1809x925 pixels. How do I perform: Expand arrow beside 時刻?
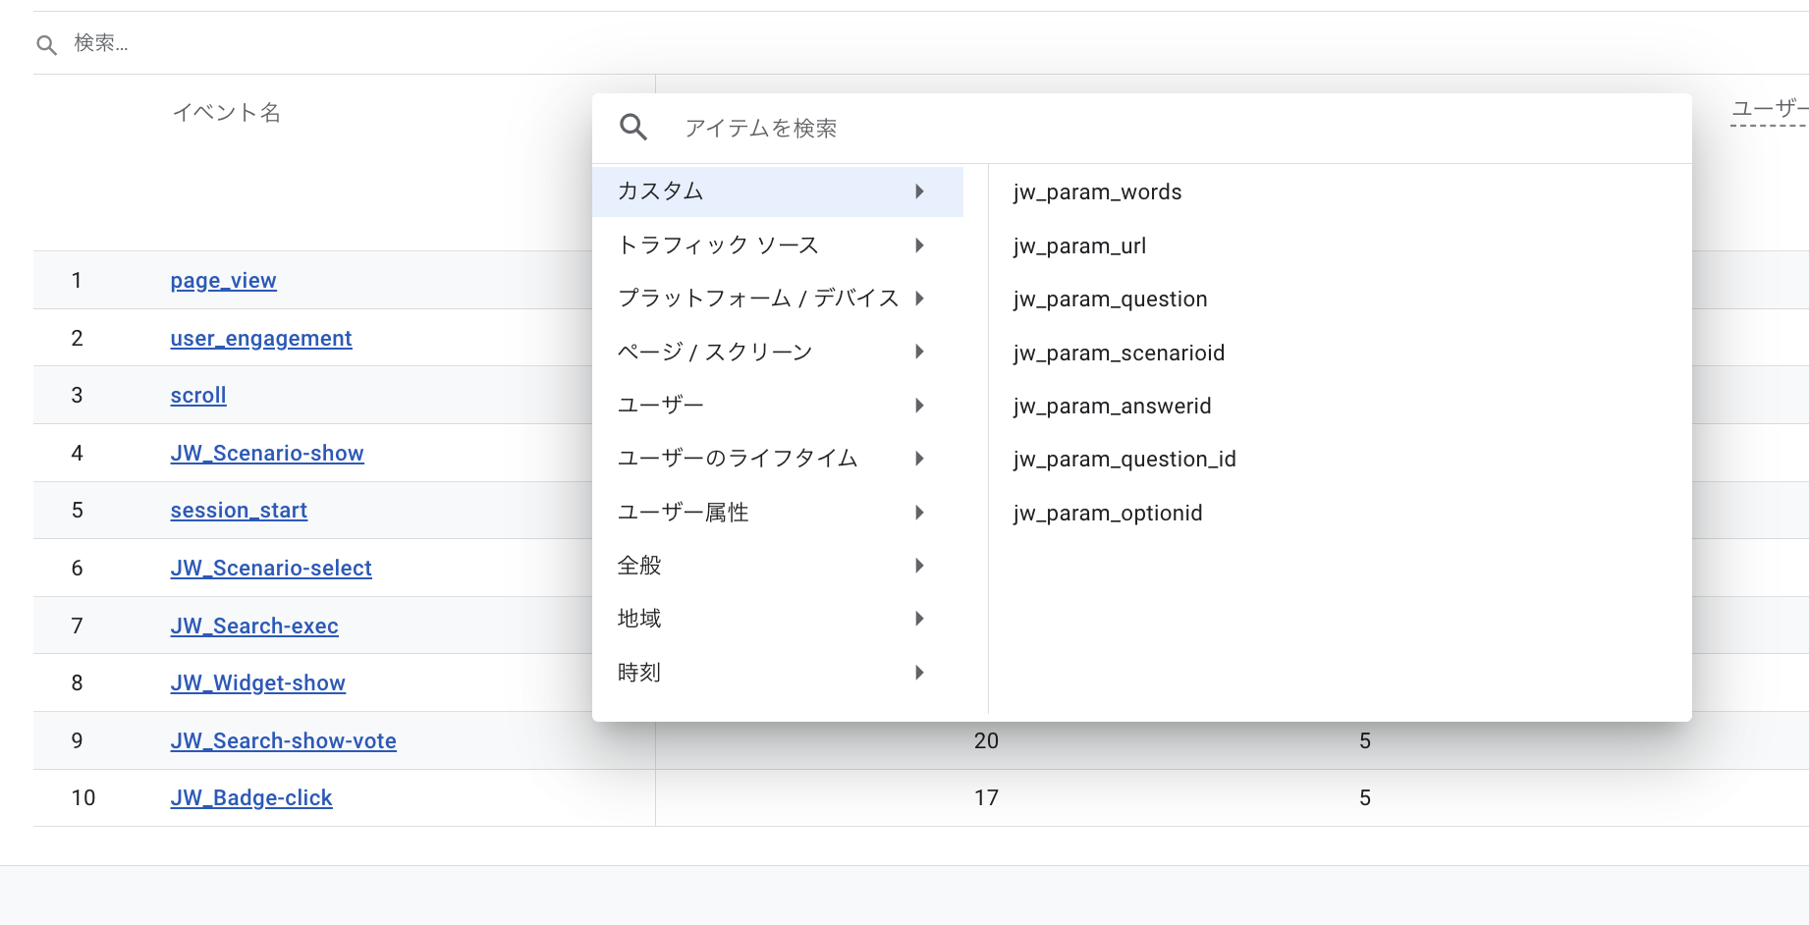tap(919, 673)
